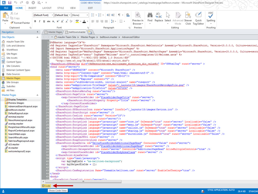Click the Format Painter button
258x194 pixels.
click(x=20, y=23)
